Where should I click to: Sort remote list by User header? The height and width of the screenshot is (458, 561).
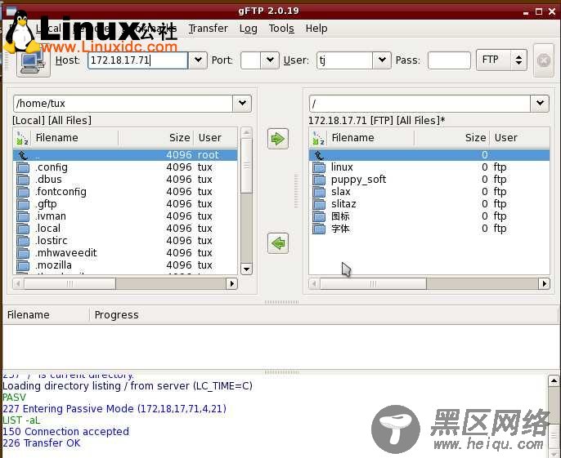519,138
